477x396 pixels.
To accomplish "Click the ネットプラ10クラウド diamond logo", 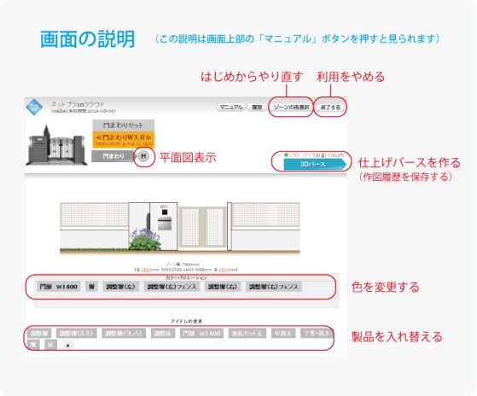I will [x=34, y=107].
